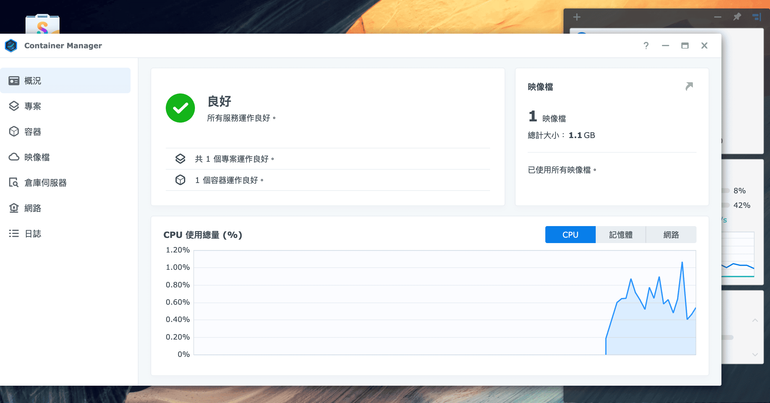770x403 pixels.
Task: Open the 映像檔 card's arrow link icon
Action: click(689, 86)
